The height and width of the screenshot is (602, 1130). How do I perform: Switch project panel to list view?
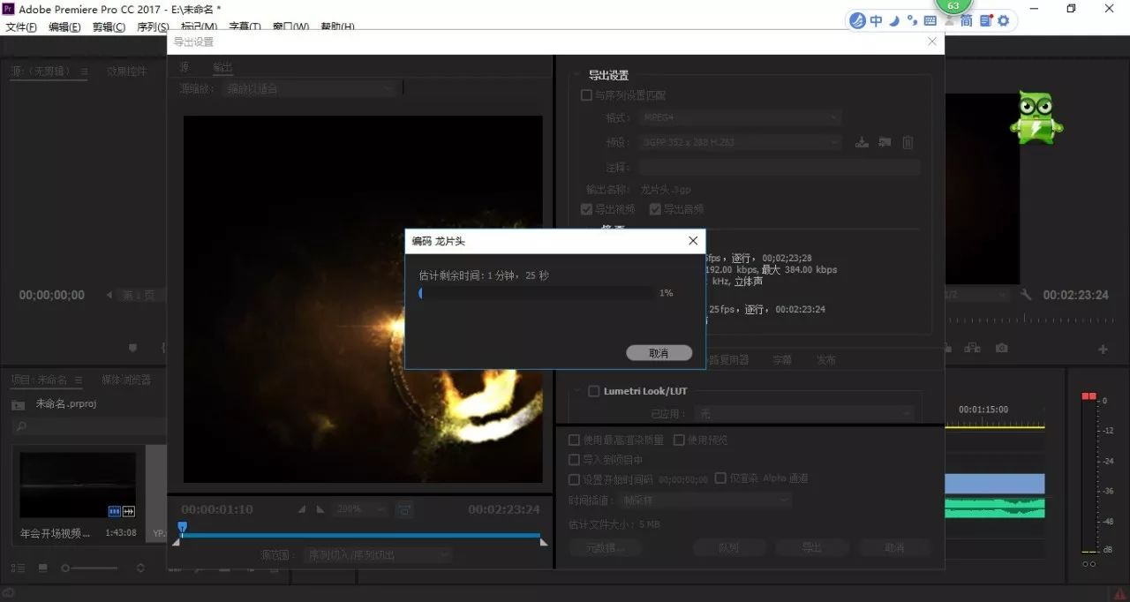[x=18, y=568]
